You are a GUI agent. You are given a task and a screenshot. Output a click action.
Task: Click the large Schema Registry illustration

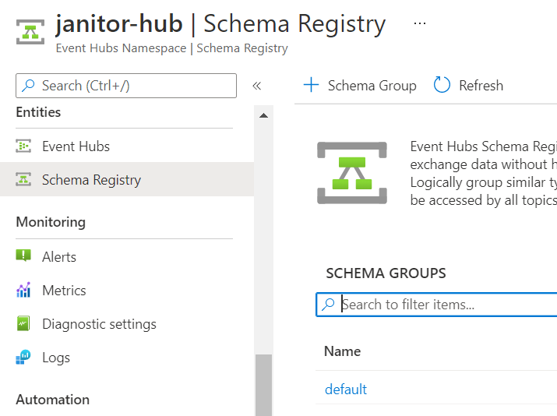(x=351, y=173)
